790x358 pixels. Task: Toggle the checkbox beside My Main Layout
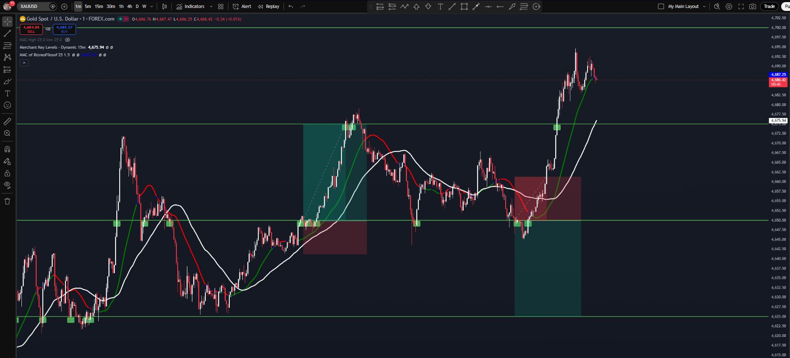point(661,6)
